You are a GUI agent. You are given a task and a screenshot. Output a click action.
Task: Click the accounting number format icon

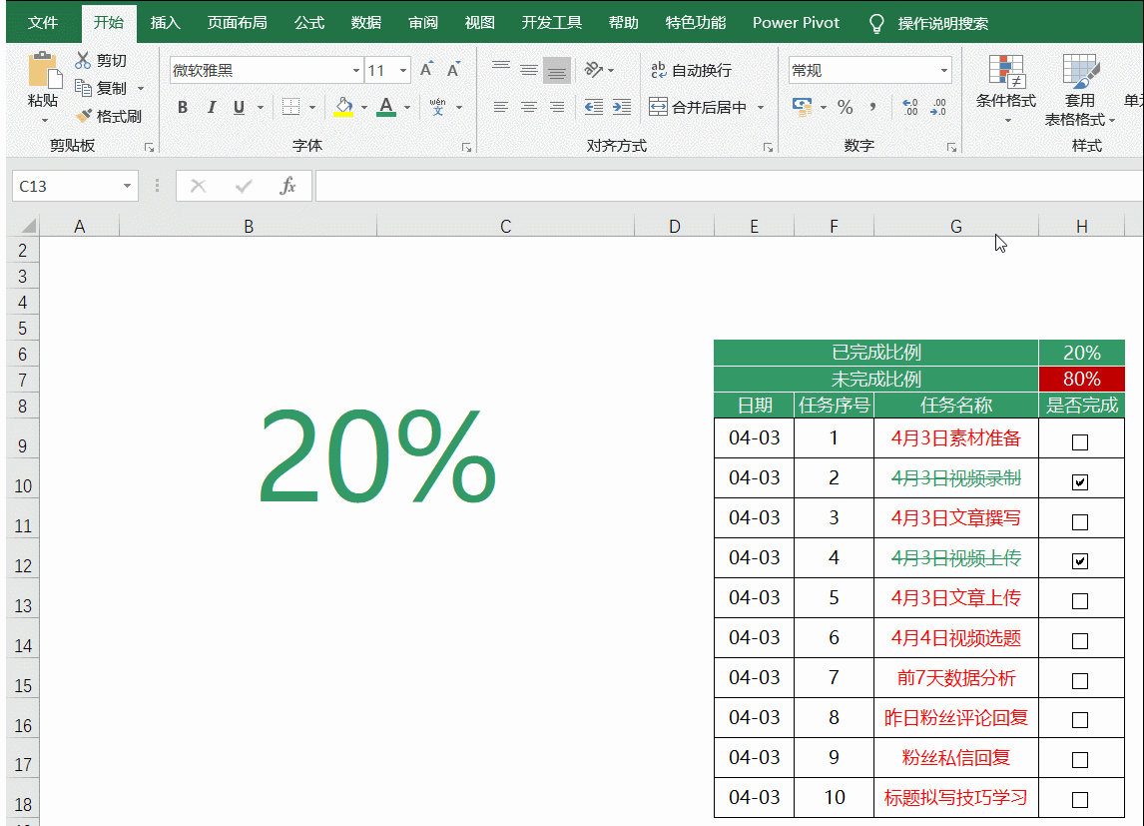coord(802,107)
